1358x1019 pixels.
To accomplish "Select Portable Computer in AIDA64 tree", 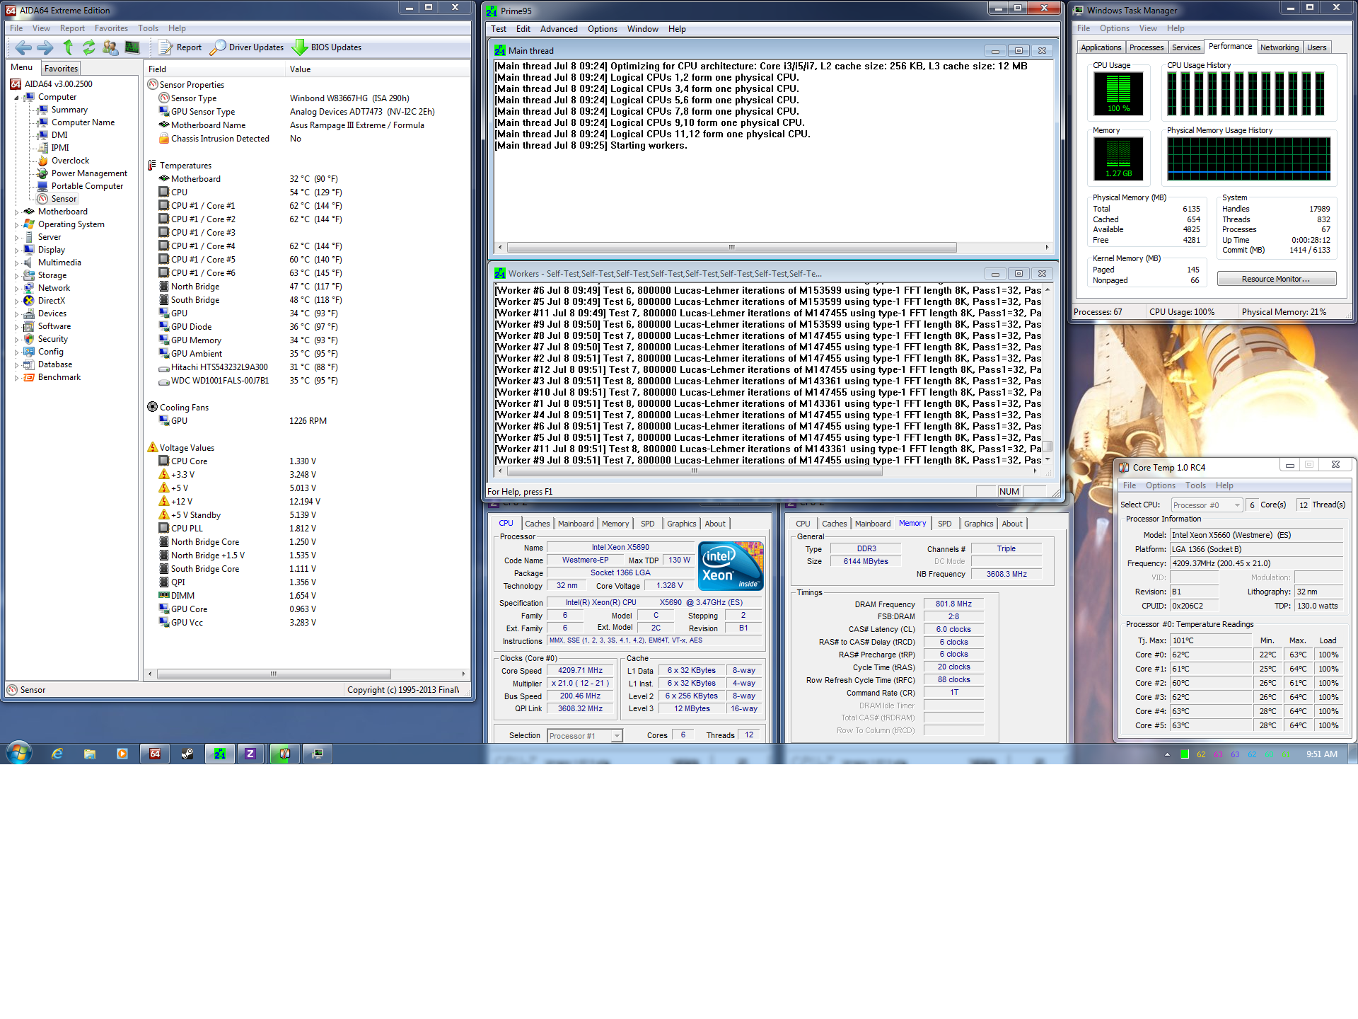I will [x=87, y=186].
